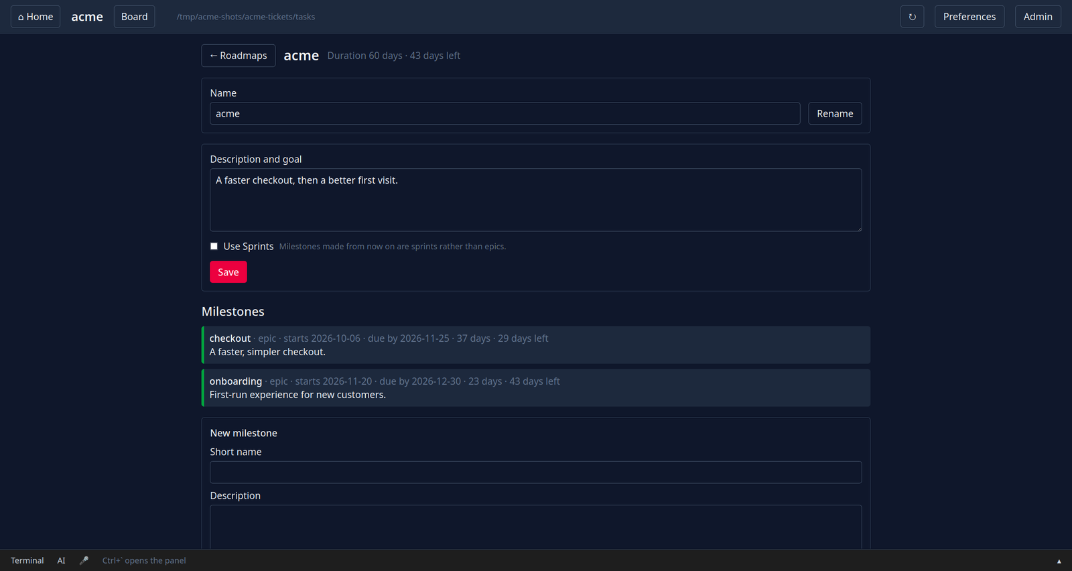Open the Board view

pyautogui.click(x=134, y=17)
